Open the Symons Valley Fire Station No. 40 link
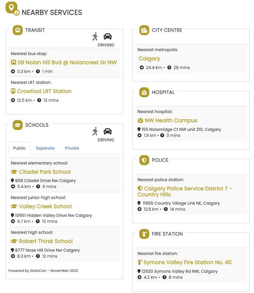This screenshot has height=293, width=254. coord(187,262)
